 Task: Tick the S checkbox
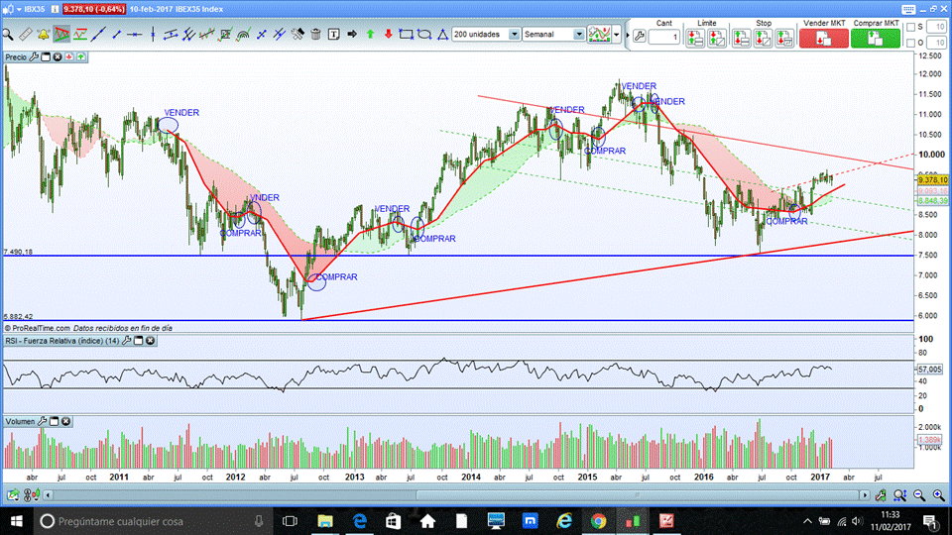coord(920,27)
